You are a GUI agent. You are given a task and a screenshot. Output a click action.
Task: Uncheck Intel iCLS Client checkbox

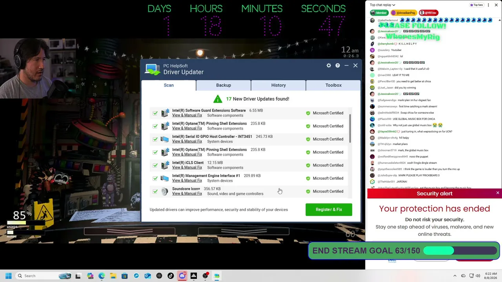[155, 165]
